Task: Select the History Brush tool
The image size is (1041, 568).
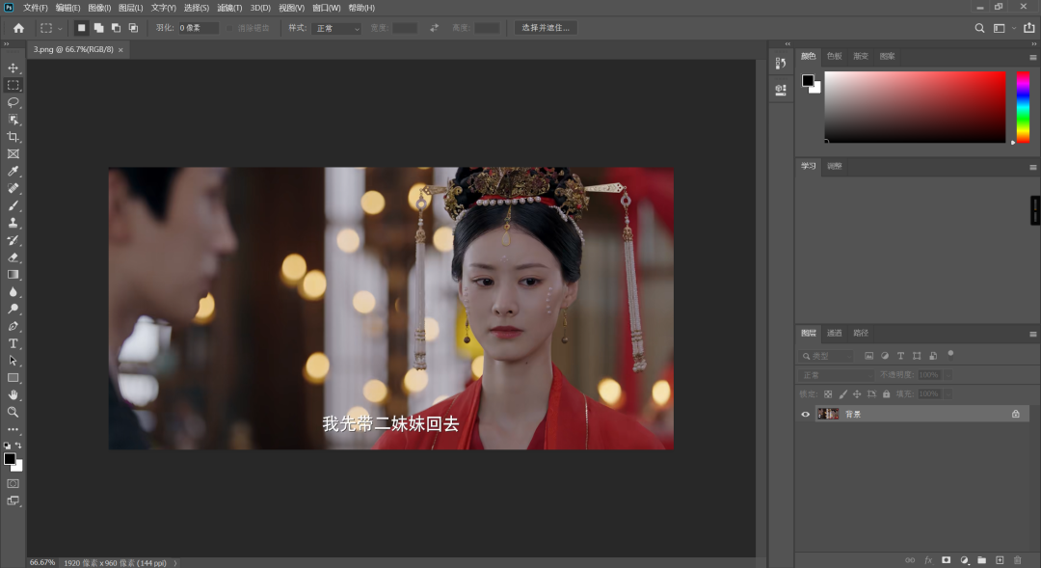Action: [x=13, y=240]
